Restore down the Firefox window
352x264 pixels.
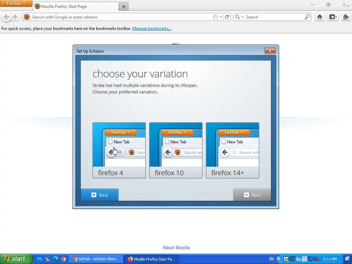pyautogui.click(x=328, y=5)
